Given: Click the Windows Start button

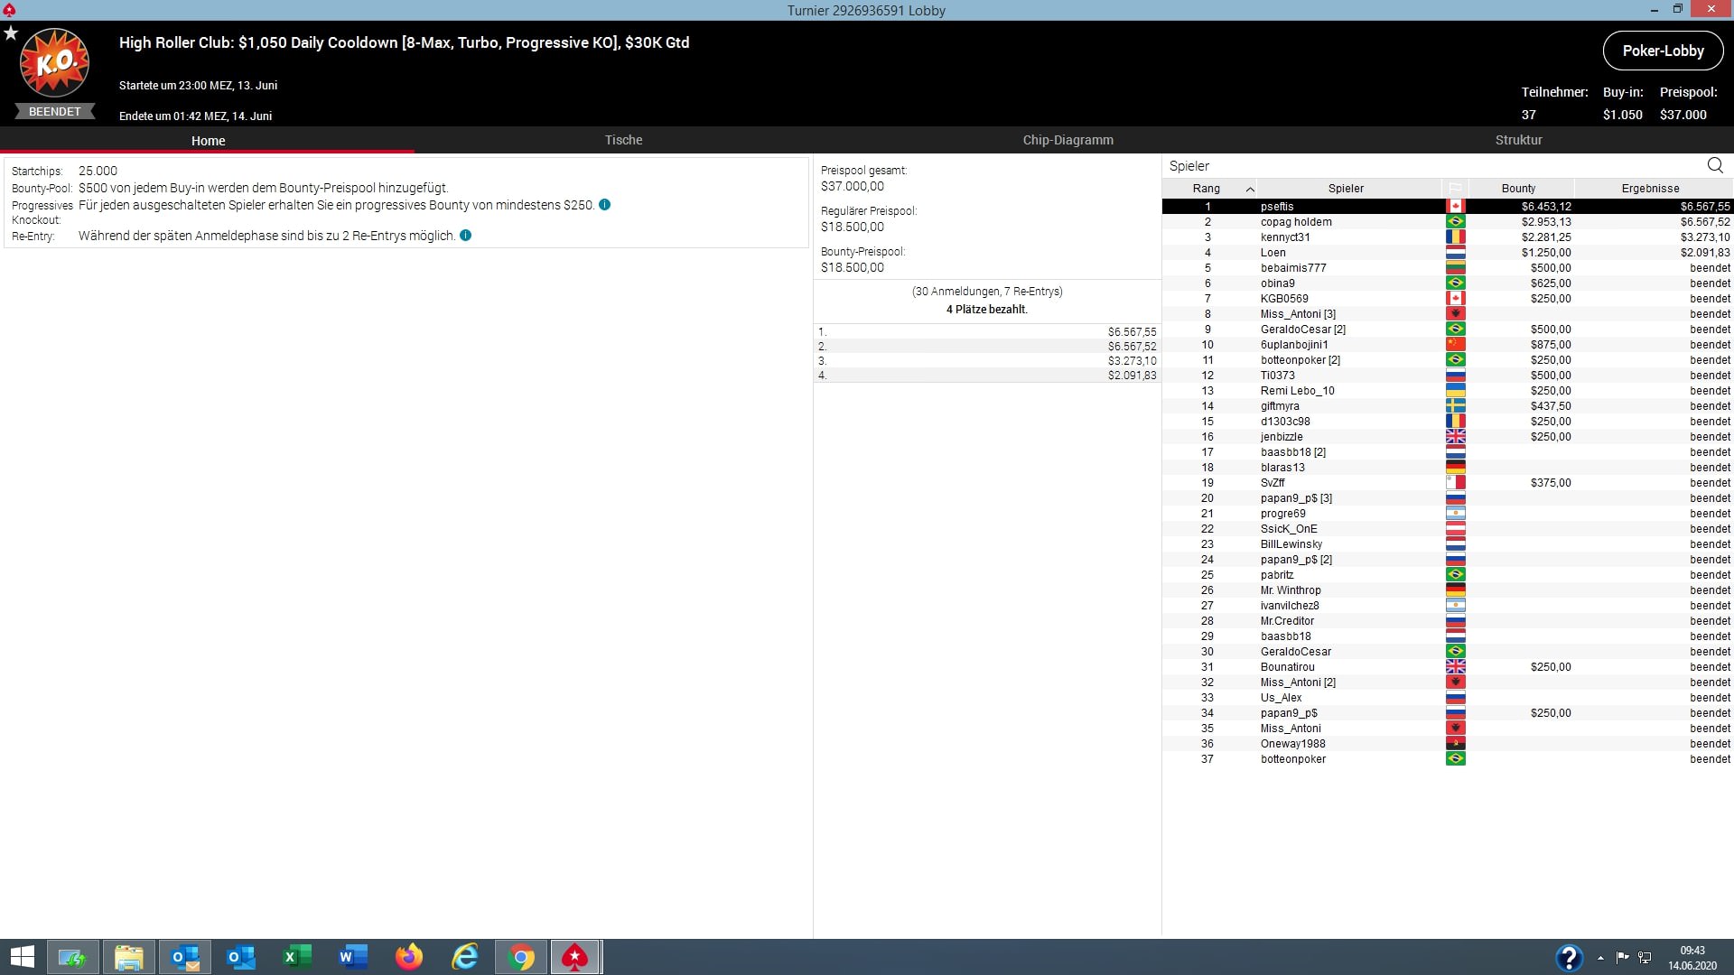Looking at the screenshot, I should [x=22, y=957].
